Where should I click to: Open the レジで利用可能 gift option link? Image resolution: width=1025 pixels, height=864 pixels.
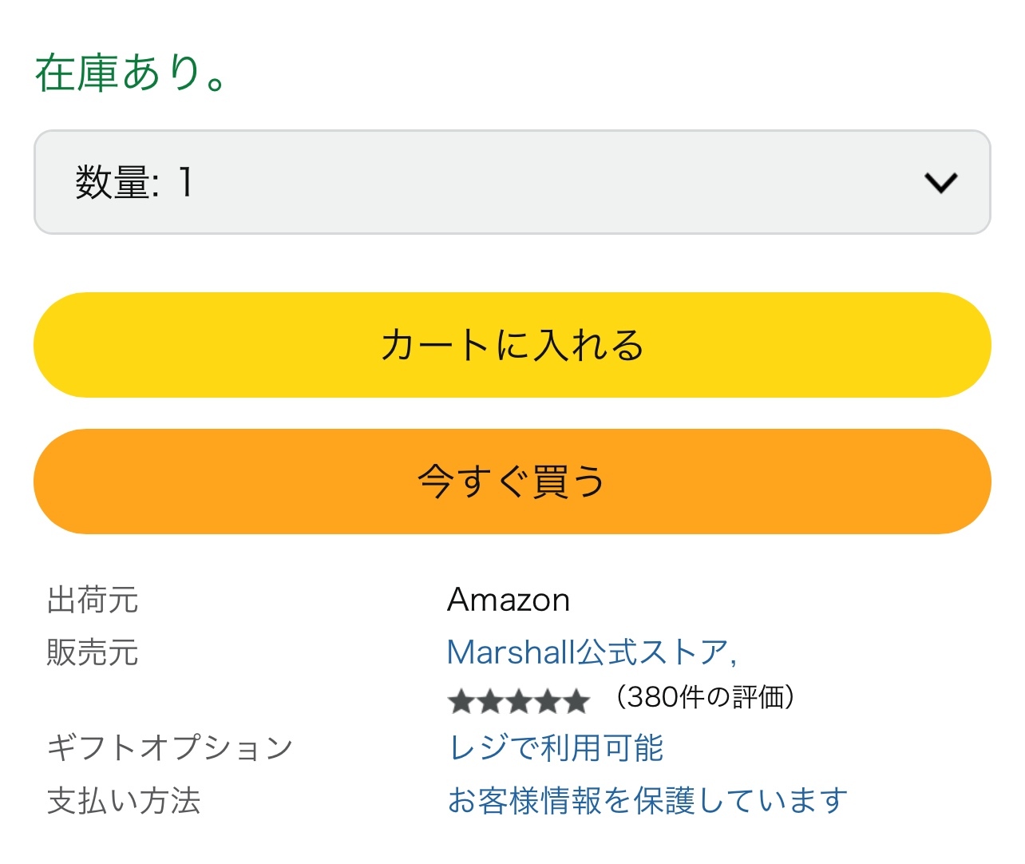pyautogui.click(x=556, y=748)
